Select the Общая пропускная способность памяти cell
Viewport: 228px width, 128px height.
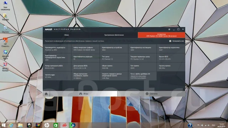[x=85, y=76]
